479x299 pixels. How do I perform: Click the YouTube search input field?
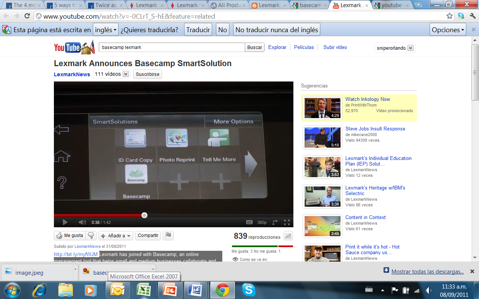(x=172, y=47)
